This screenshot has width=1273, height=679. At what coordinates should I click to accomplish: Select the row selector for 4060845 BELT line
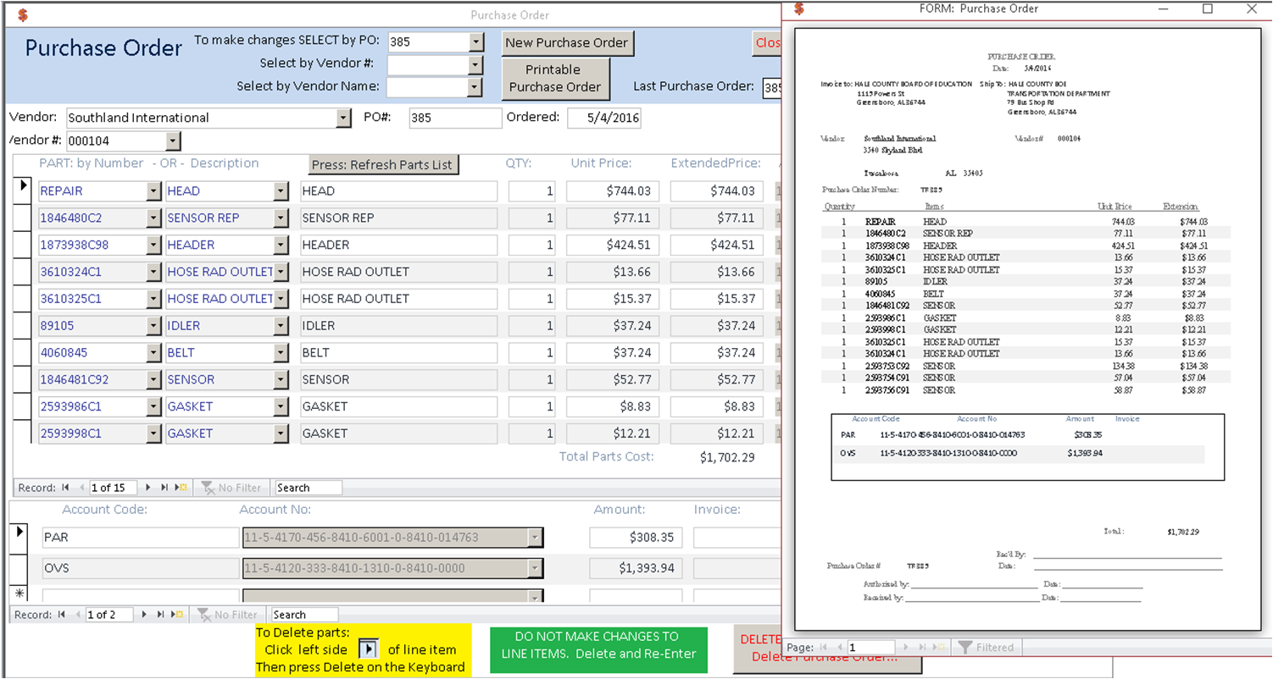(23, 352)
